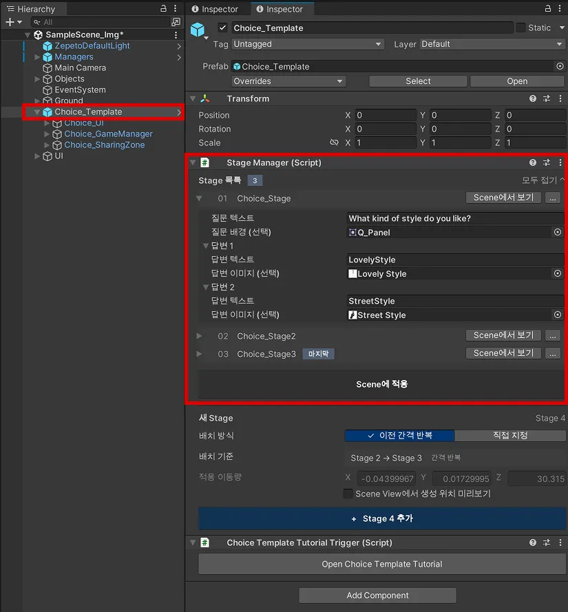The height and width of the screenshot is (612, 568).
Task: Click the 질문 텍스트 input field
Action: pos(455,219)
